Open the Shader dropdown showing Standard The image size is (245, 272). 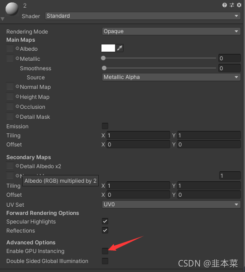tap(143, 16)
